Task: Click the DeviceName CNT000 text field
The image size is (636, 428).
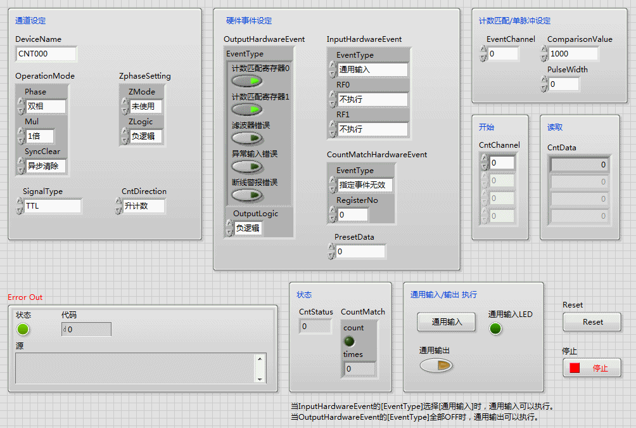Action: [x=46, y=54]
